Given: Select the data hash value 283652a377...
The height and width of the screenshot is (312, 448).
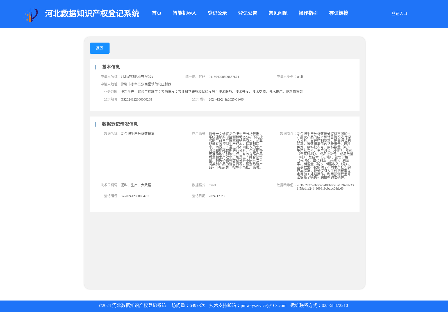Looking at the screenshot, I should [325, 187].
